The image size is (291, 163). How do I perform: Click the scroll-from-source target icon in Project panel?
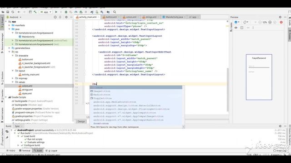pyautogui.click(x=55, y=17)
